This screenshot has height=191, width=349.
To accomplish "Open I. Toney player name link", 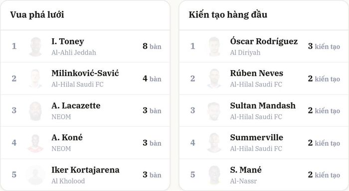I will pos(68,41).
